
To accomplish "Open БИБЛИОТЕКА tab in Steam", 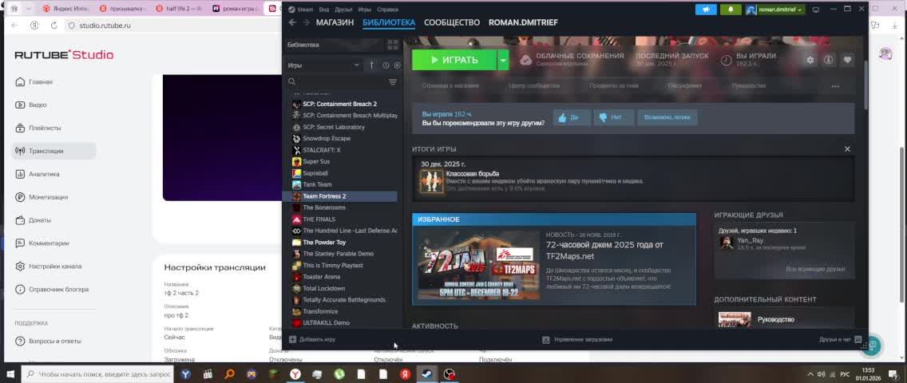I will tap(389, 22).
